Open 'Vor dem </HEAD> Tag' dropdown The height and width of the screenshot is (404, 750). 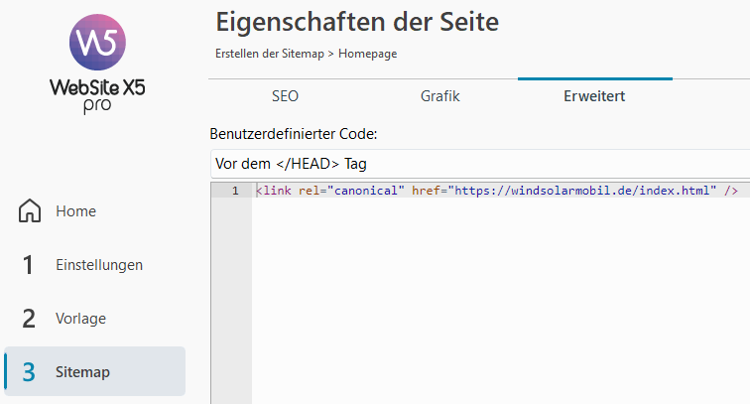click(x=480, y=164)
